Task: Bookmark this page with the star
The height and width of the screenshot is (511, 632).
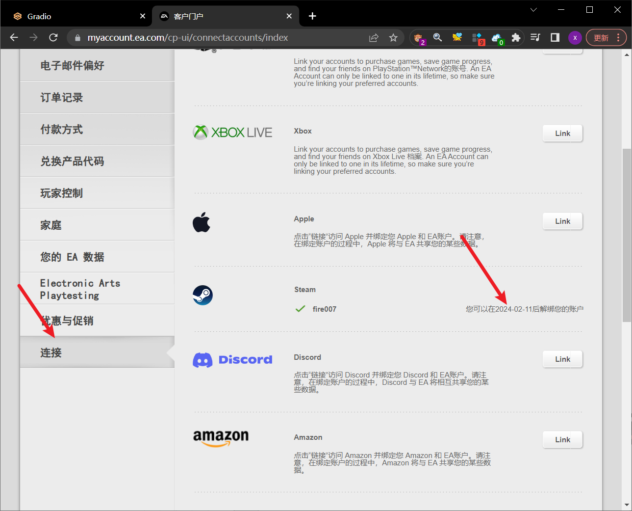Action: pos(393,38)
